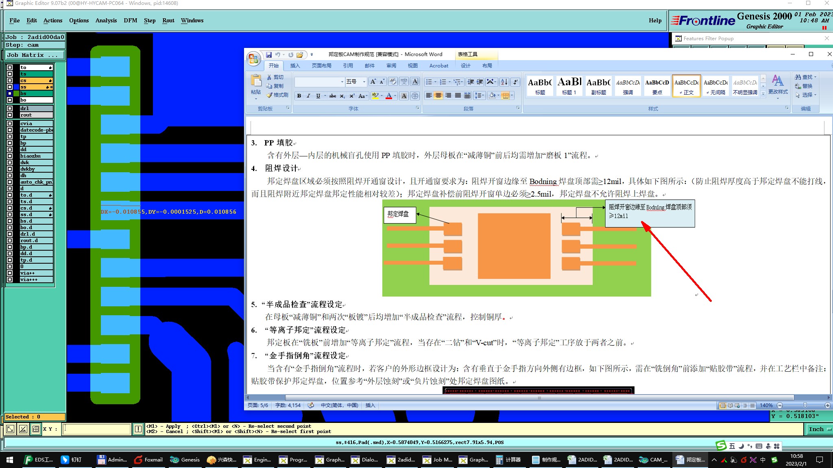Toggle the checkbox for layer drl
Screen dimensions: 833x468
click(10, 108)
